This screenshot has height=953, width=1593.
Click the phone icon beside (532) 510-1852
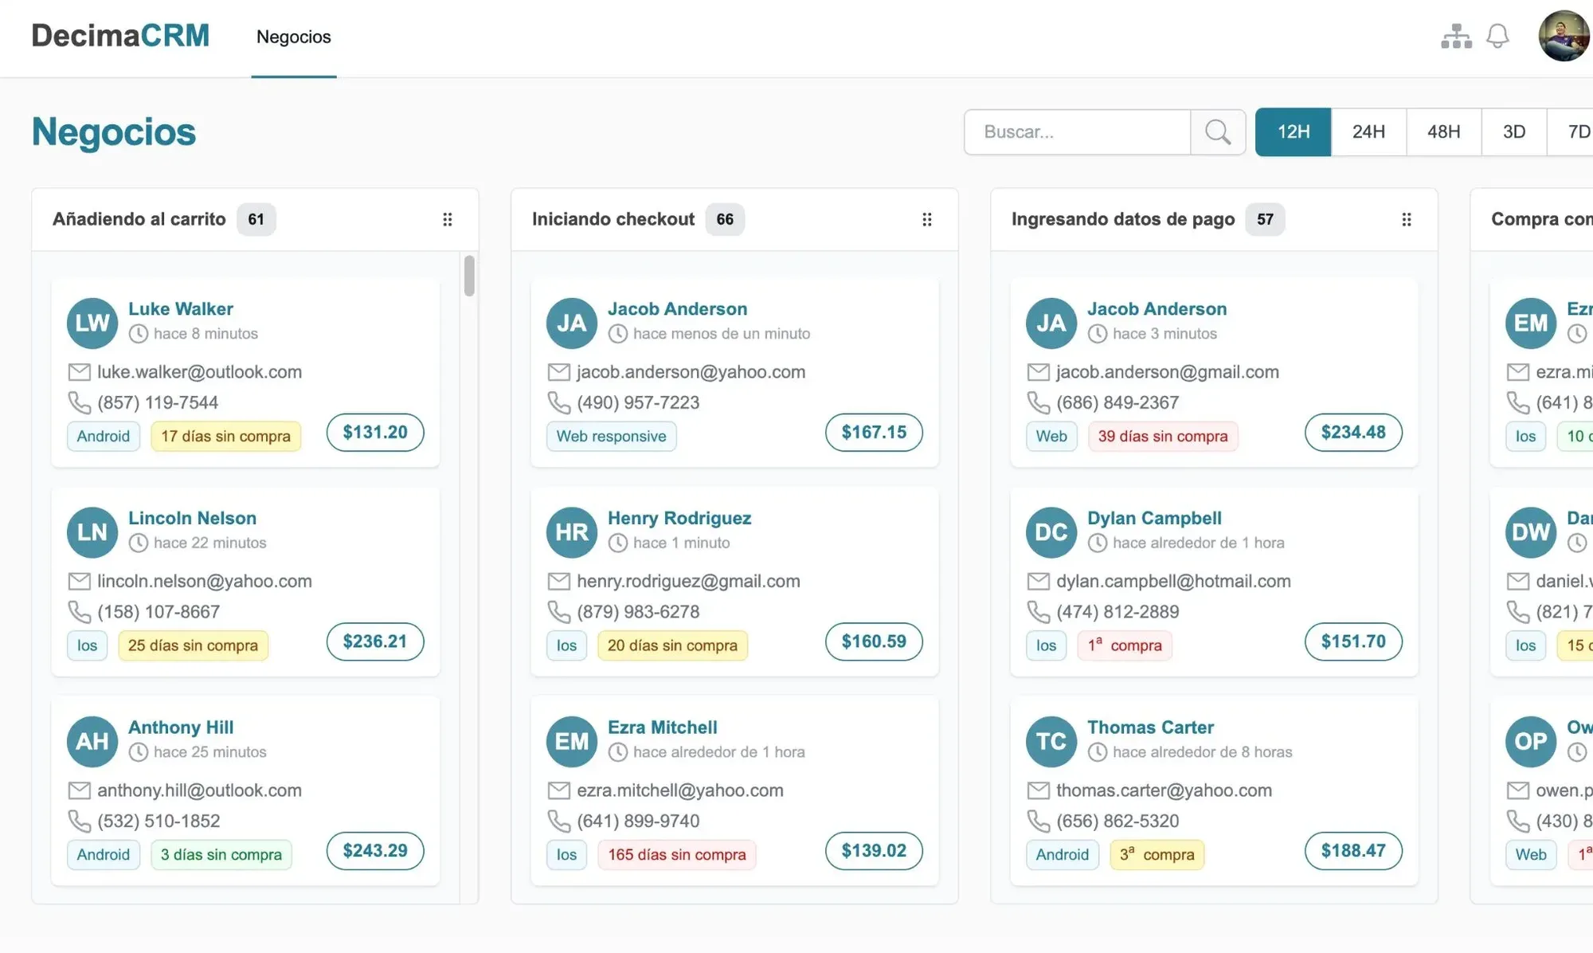79,821
